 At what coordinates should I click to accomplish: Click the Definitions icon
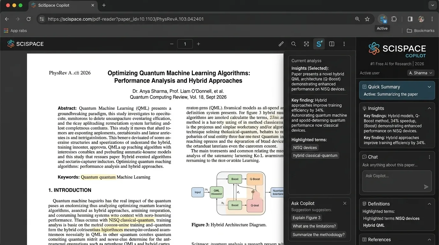click(x=364, y=204)
